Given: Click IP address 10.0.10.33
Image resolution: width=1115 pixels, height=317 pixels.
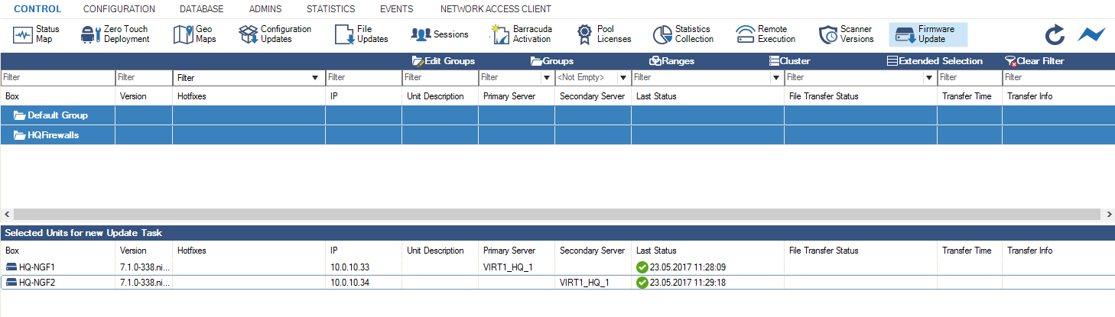Looking at the screenshot, I should click(x=350, y=267).
